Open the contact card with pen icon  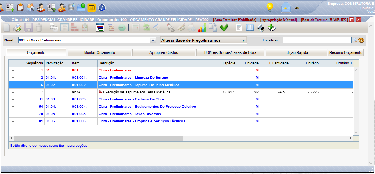(x=51, y=7)
